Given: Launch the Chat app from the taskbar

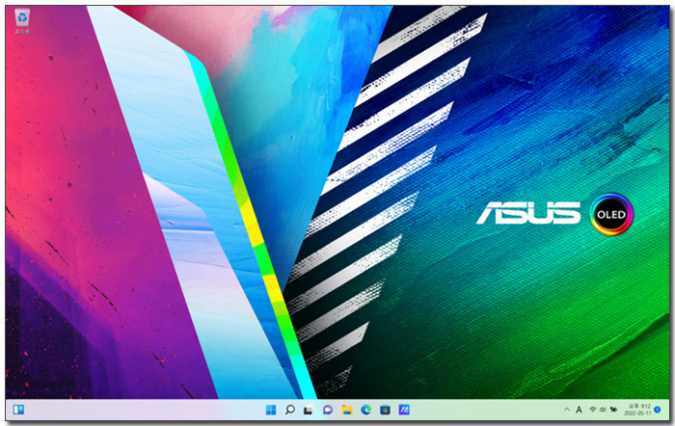Looking at the screenshot, I should coord(328,410).
